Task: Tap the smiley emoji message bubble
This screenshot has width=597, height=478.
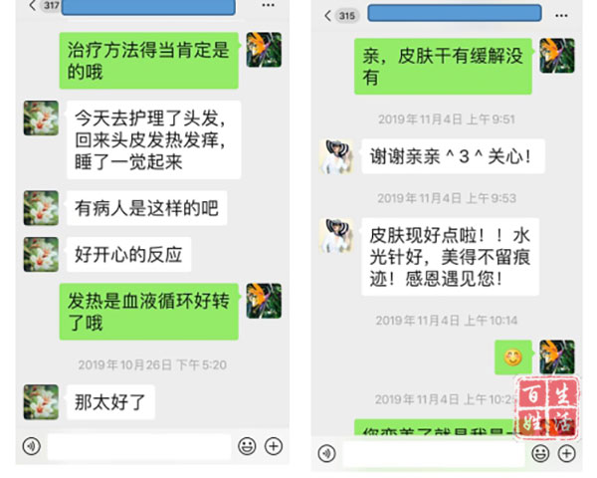Action: [x=513, y=358]
